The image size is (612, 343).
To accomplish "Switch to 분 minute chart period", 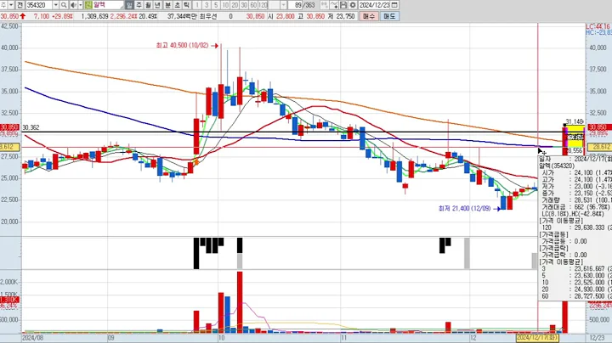I will click(167, 5).
